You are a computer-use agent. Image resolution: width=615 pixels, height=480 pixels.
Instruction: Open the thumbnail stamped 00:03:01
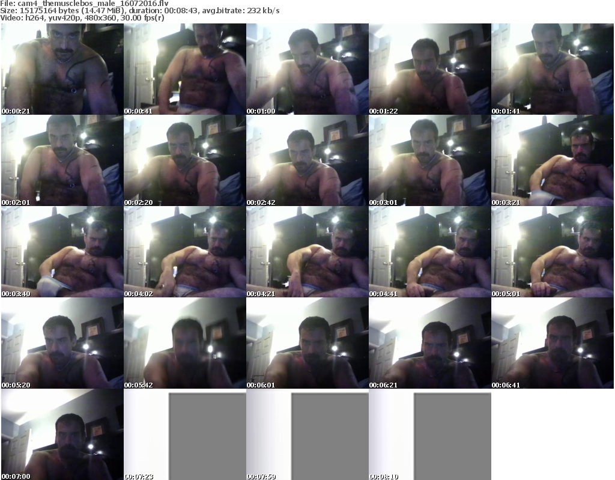430,160
